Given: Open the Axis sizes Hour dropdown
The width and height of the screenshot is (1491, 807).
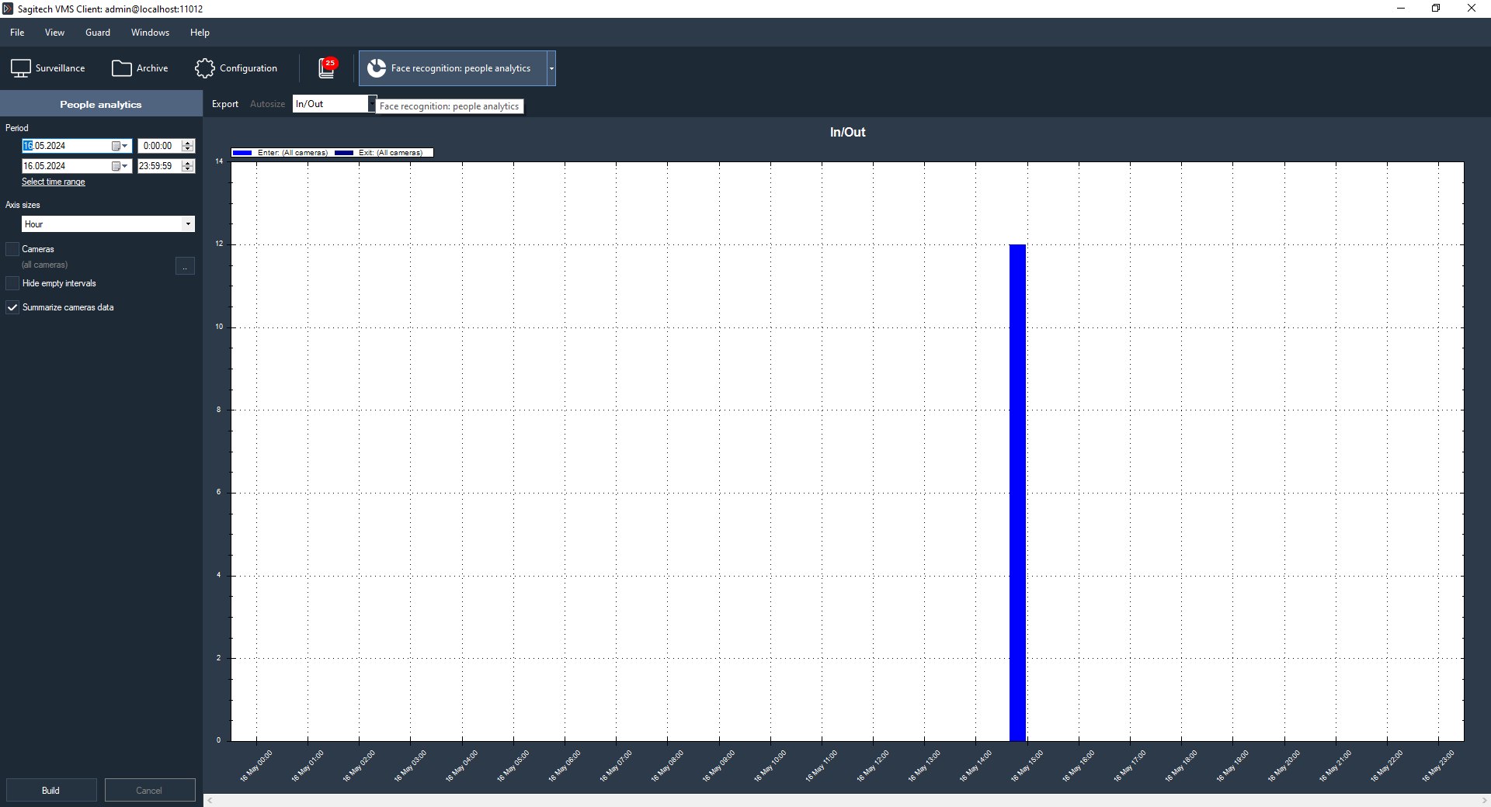Looking at the screenshot, I should point(108,224).
